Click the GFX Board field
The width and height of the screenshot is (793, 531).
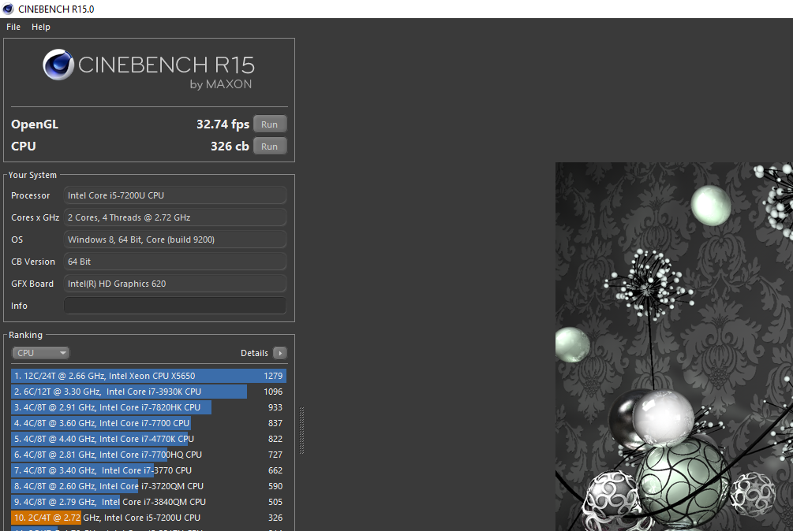point(175,284)
